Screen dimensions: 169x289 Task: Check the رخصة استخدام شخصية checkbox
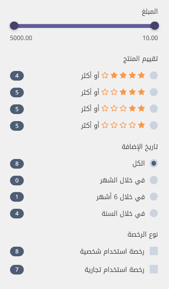coord(153,251)
